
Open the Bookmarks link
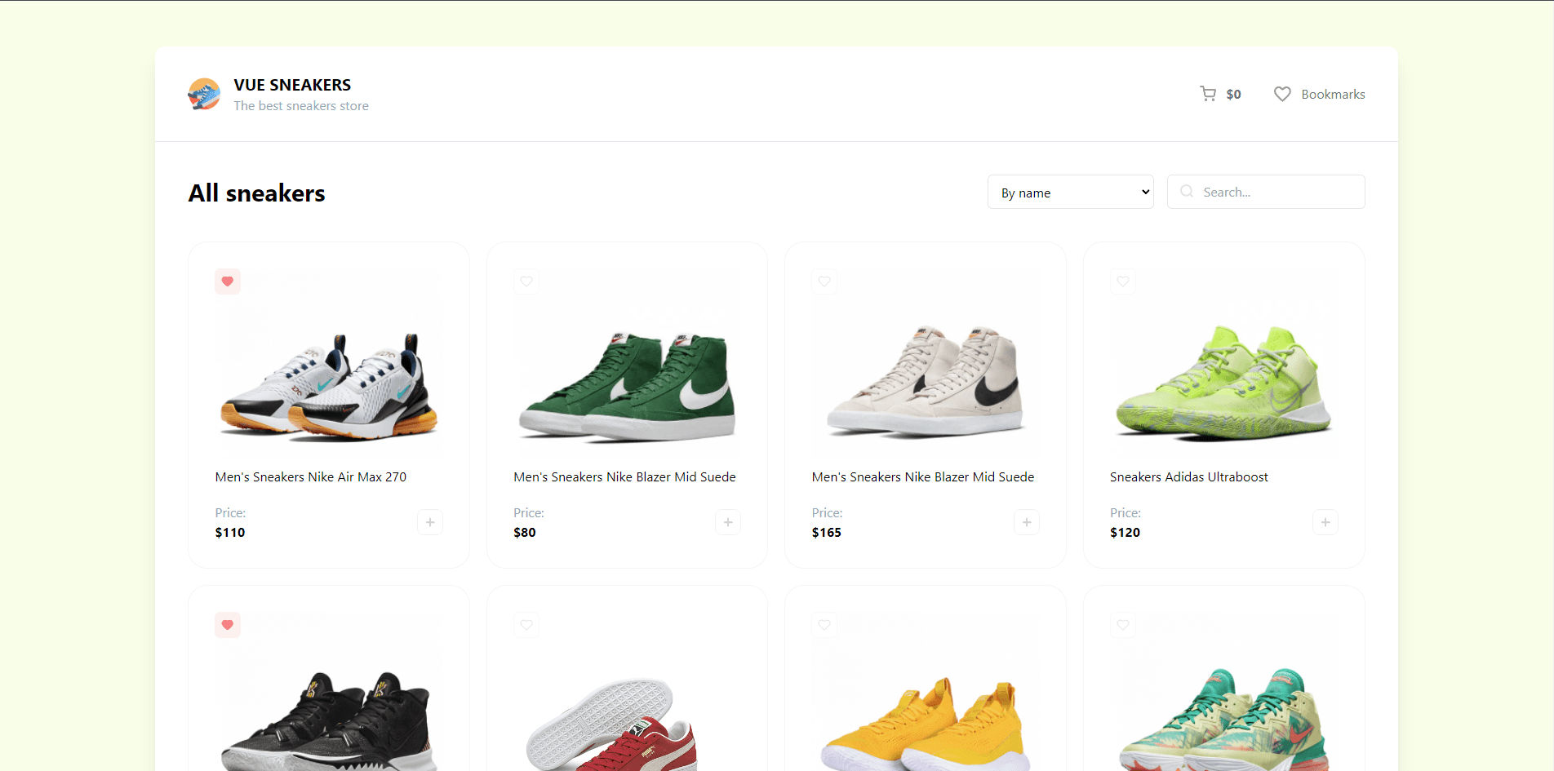[1333, 95]
